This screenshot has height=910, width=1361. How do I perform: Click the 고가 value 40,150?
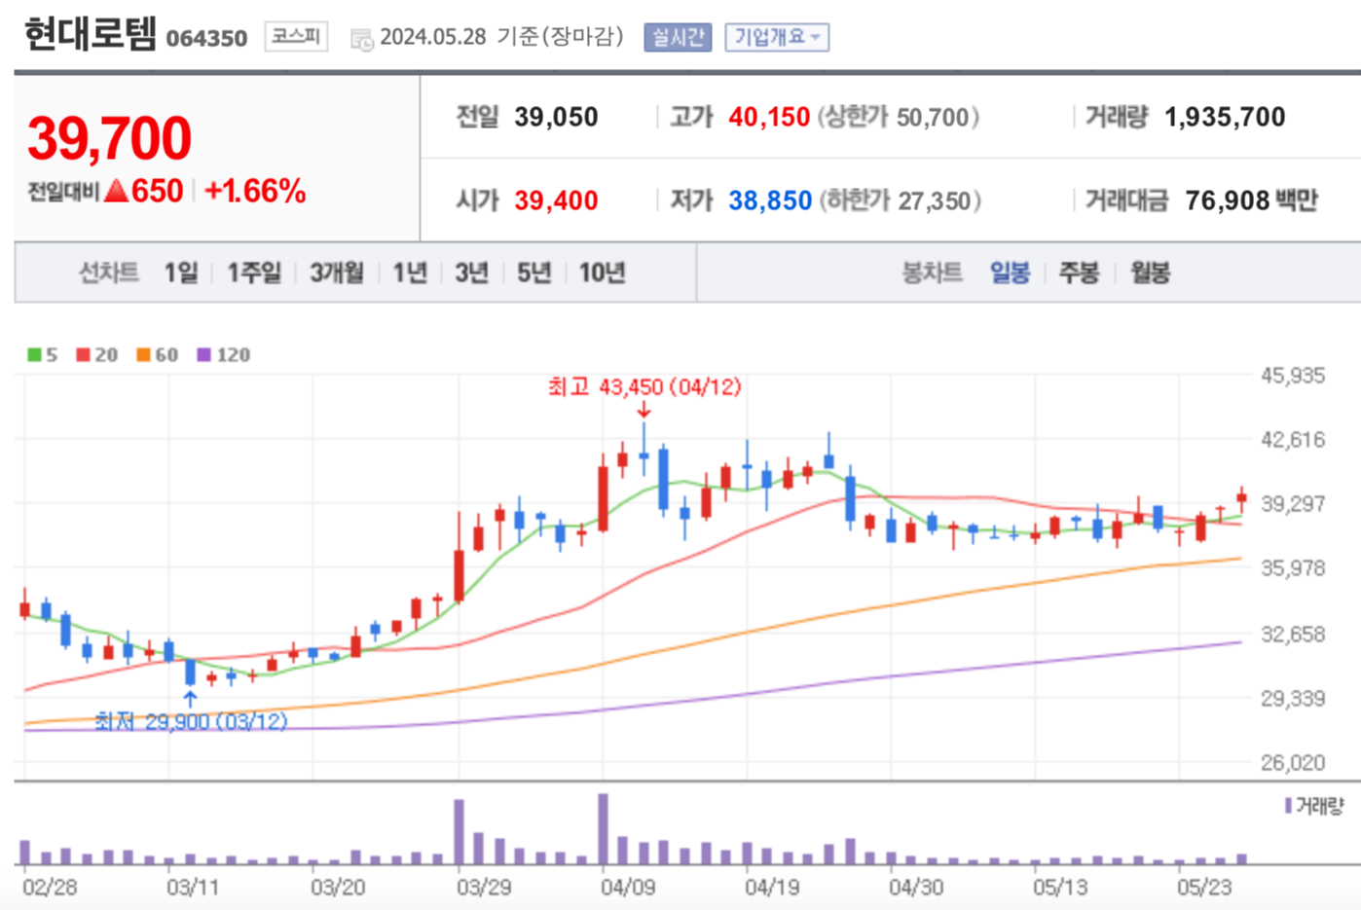[x=769, y=118]
